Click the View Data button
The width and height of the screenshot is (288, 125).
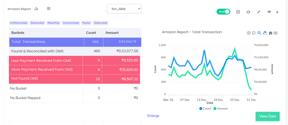pyautogui.click(x=268, y=116)
